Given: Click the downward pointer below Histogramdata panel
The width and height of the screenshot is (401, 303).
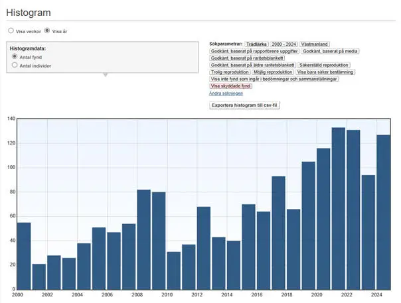Looking at the screenshot, I should click(x=104, y=74).
